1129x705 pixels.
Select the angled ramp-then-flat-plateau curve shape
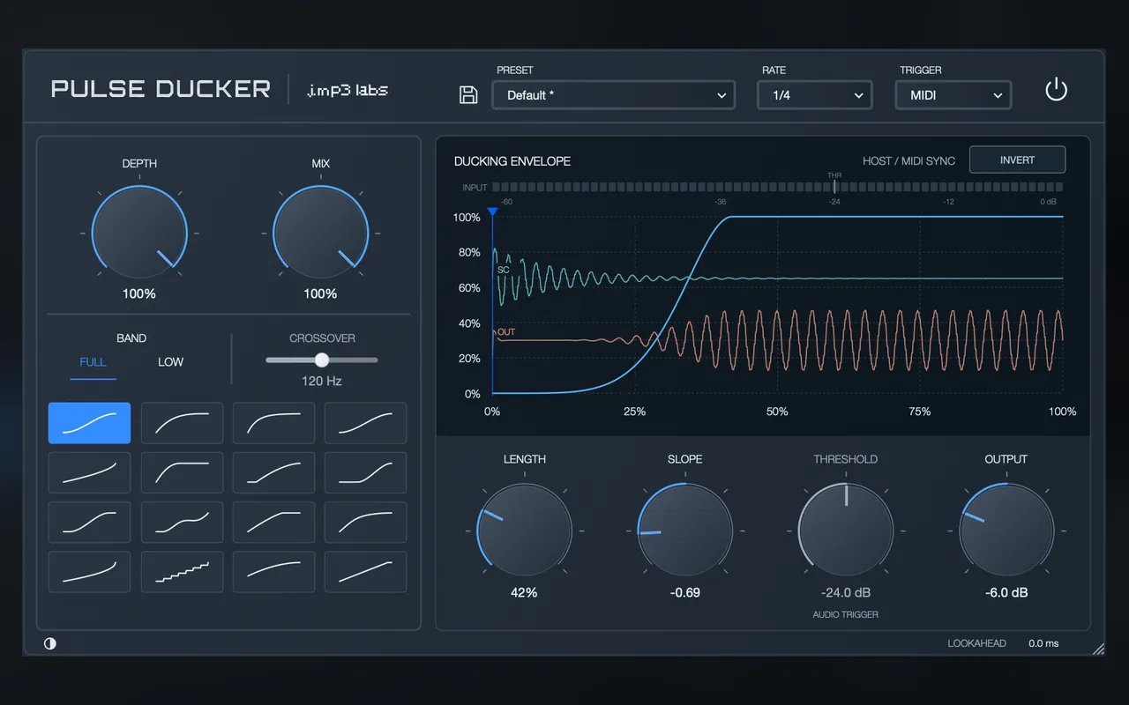[x=273, y=522]
